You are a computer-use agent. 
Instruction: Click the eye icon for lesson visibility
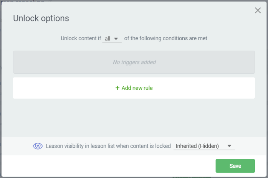click(x=38, y=146)
